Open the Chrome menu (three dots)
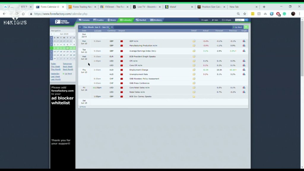304x171 pixels. 300,14
